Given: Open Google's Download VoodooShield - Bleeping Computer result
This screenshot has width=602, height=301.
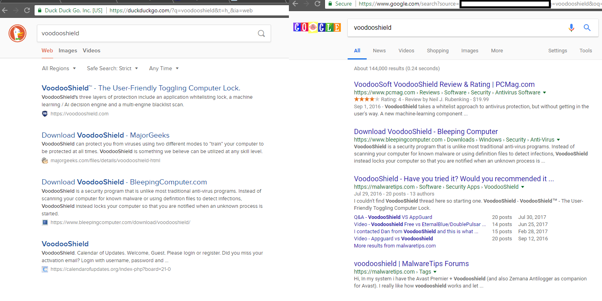Looking at the screenshot, I should click(426, 132).
